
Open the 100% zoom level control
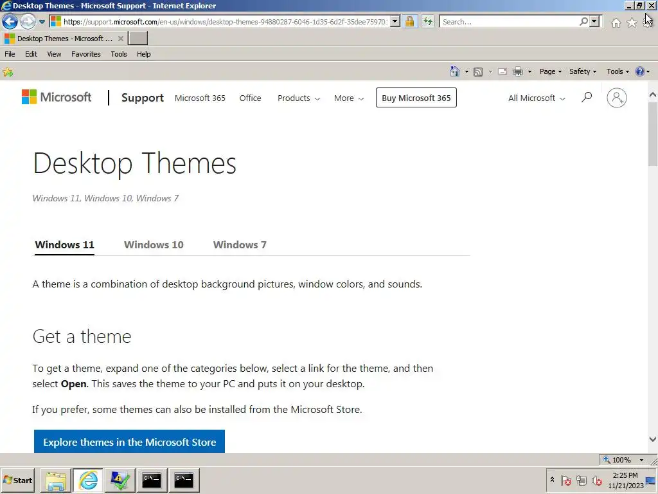[623, 459]
